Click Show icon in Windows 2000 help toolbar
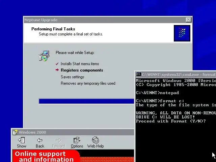Viewport: 216px width, 162px height. [x=21, y=140]
